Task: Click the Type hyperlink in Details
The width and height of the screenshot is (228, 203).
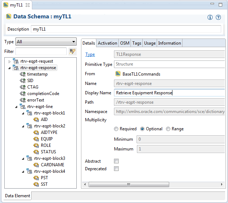Action: pos(90,54)
